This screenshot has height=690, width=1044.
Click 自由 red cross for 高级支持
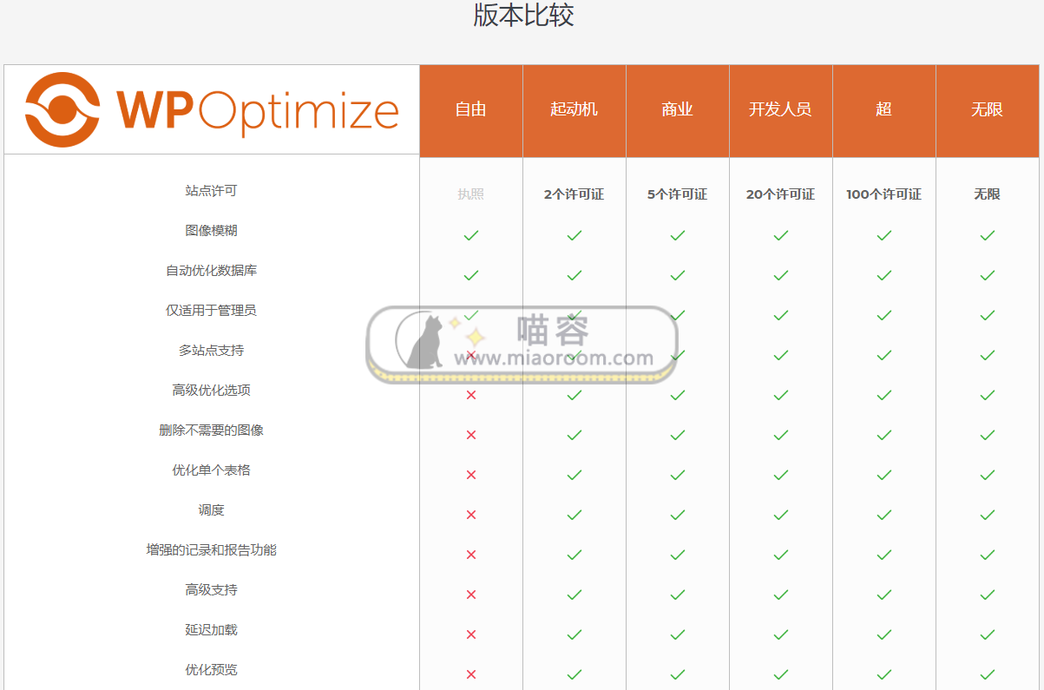click(x=471, y=595)
